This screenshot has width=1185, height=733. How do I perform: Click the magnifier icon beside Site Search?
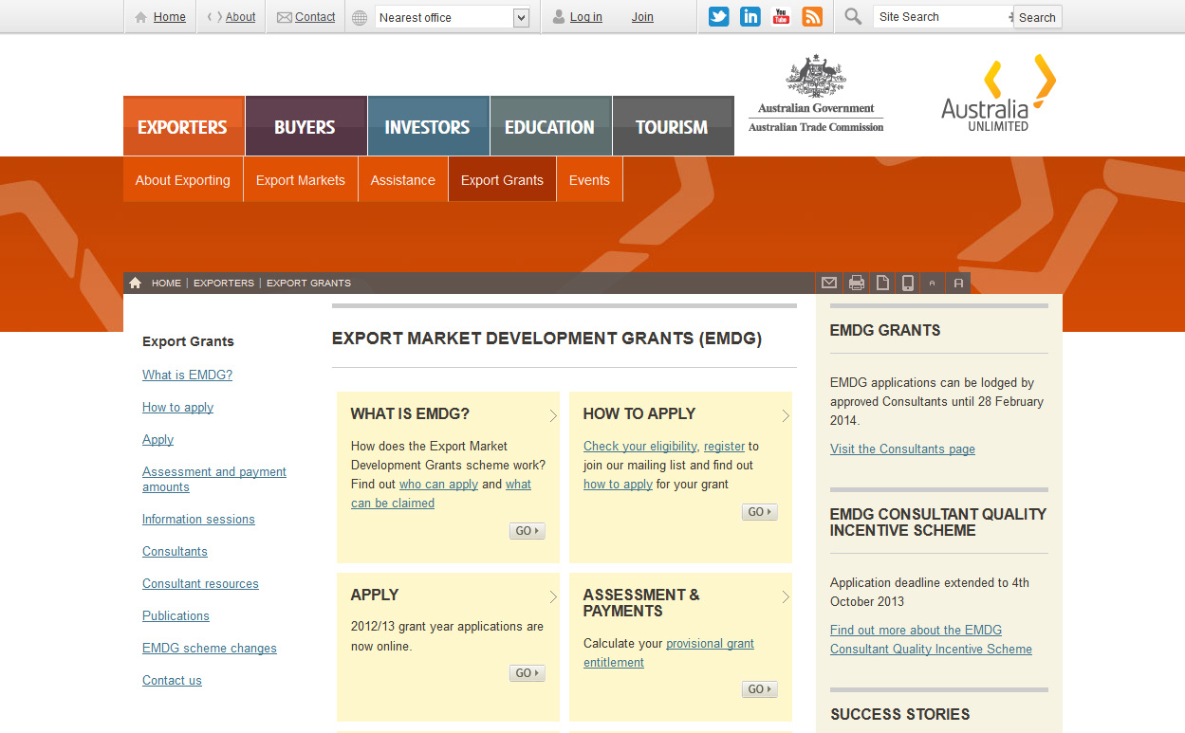[853, 16]
